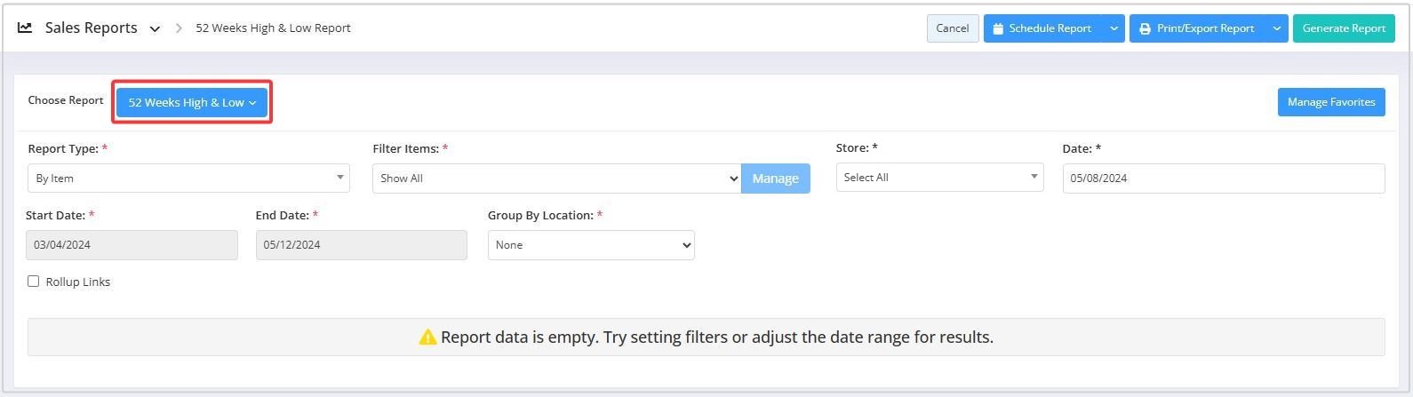Expand the Schedule Report arrow dropdown
Image resolution: width=1413 pixels, height=397 pixels.
pos(1114,28)
